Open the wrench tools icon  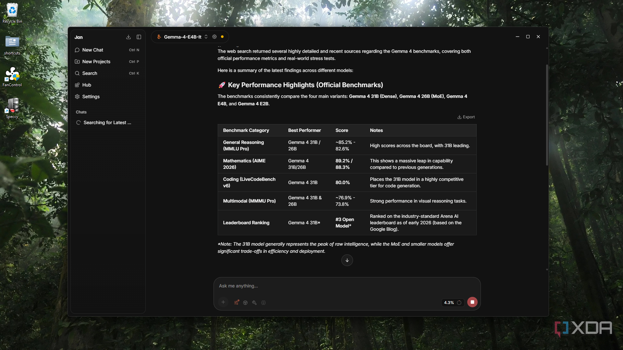pyautogui.click(x=254, y=302)
